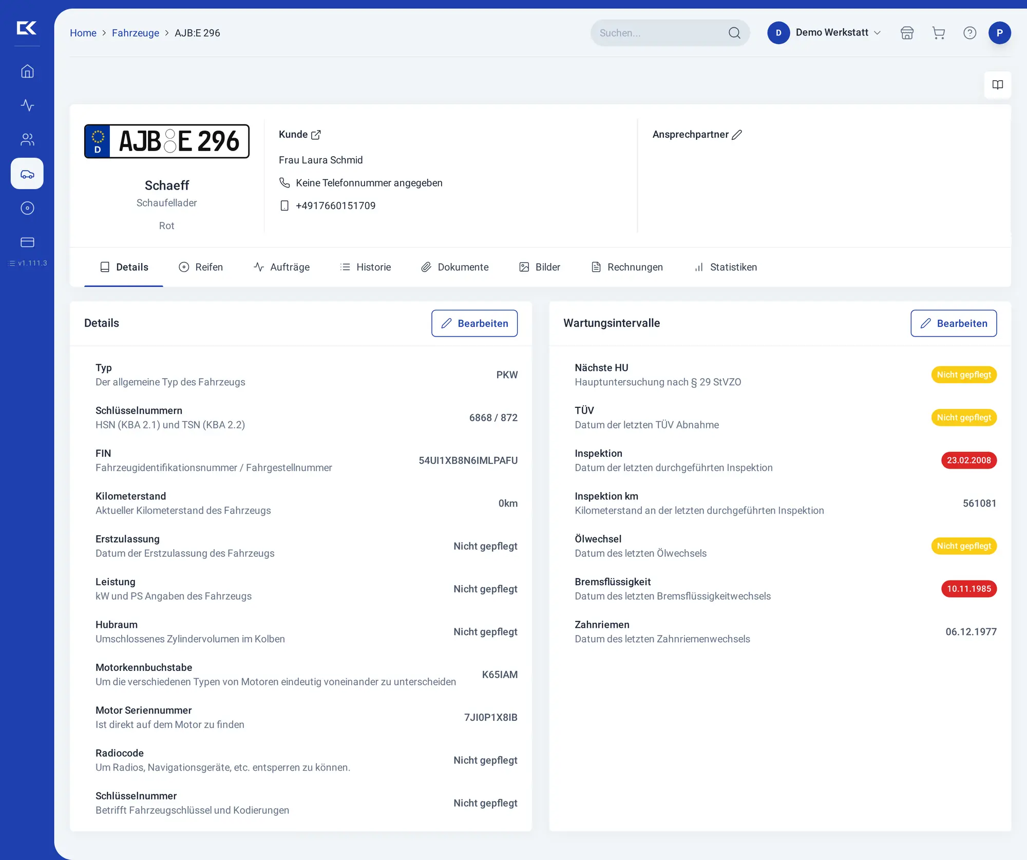The width and height of the screenshot is (1027, 860).
Task: Switch to the Bilder tab
Action: [x=539, y=267]
